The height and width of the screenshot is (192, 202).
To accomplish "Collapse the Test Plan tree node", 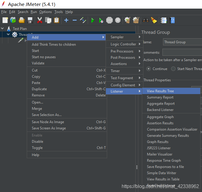I will (x=2, y=28).
